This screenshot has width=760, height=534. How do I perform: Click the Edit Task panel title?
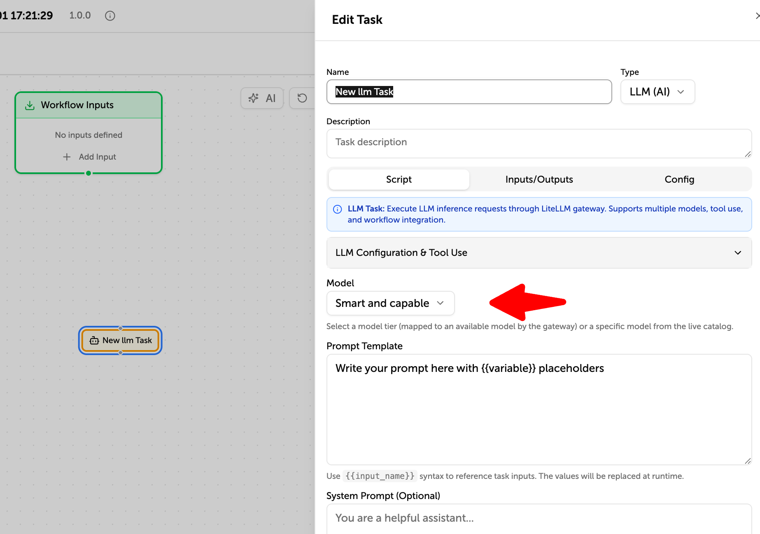[357, 20]
